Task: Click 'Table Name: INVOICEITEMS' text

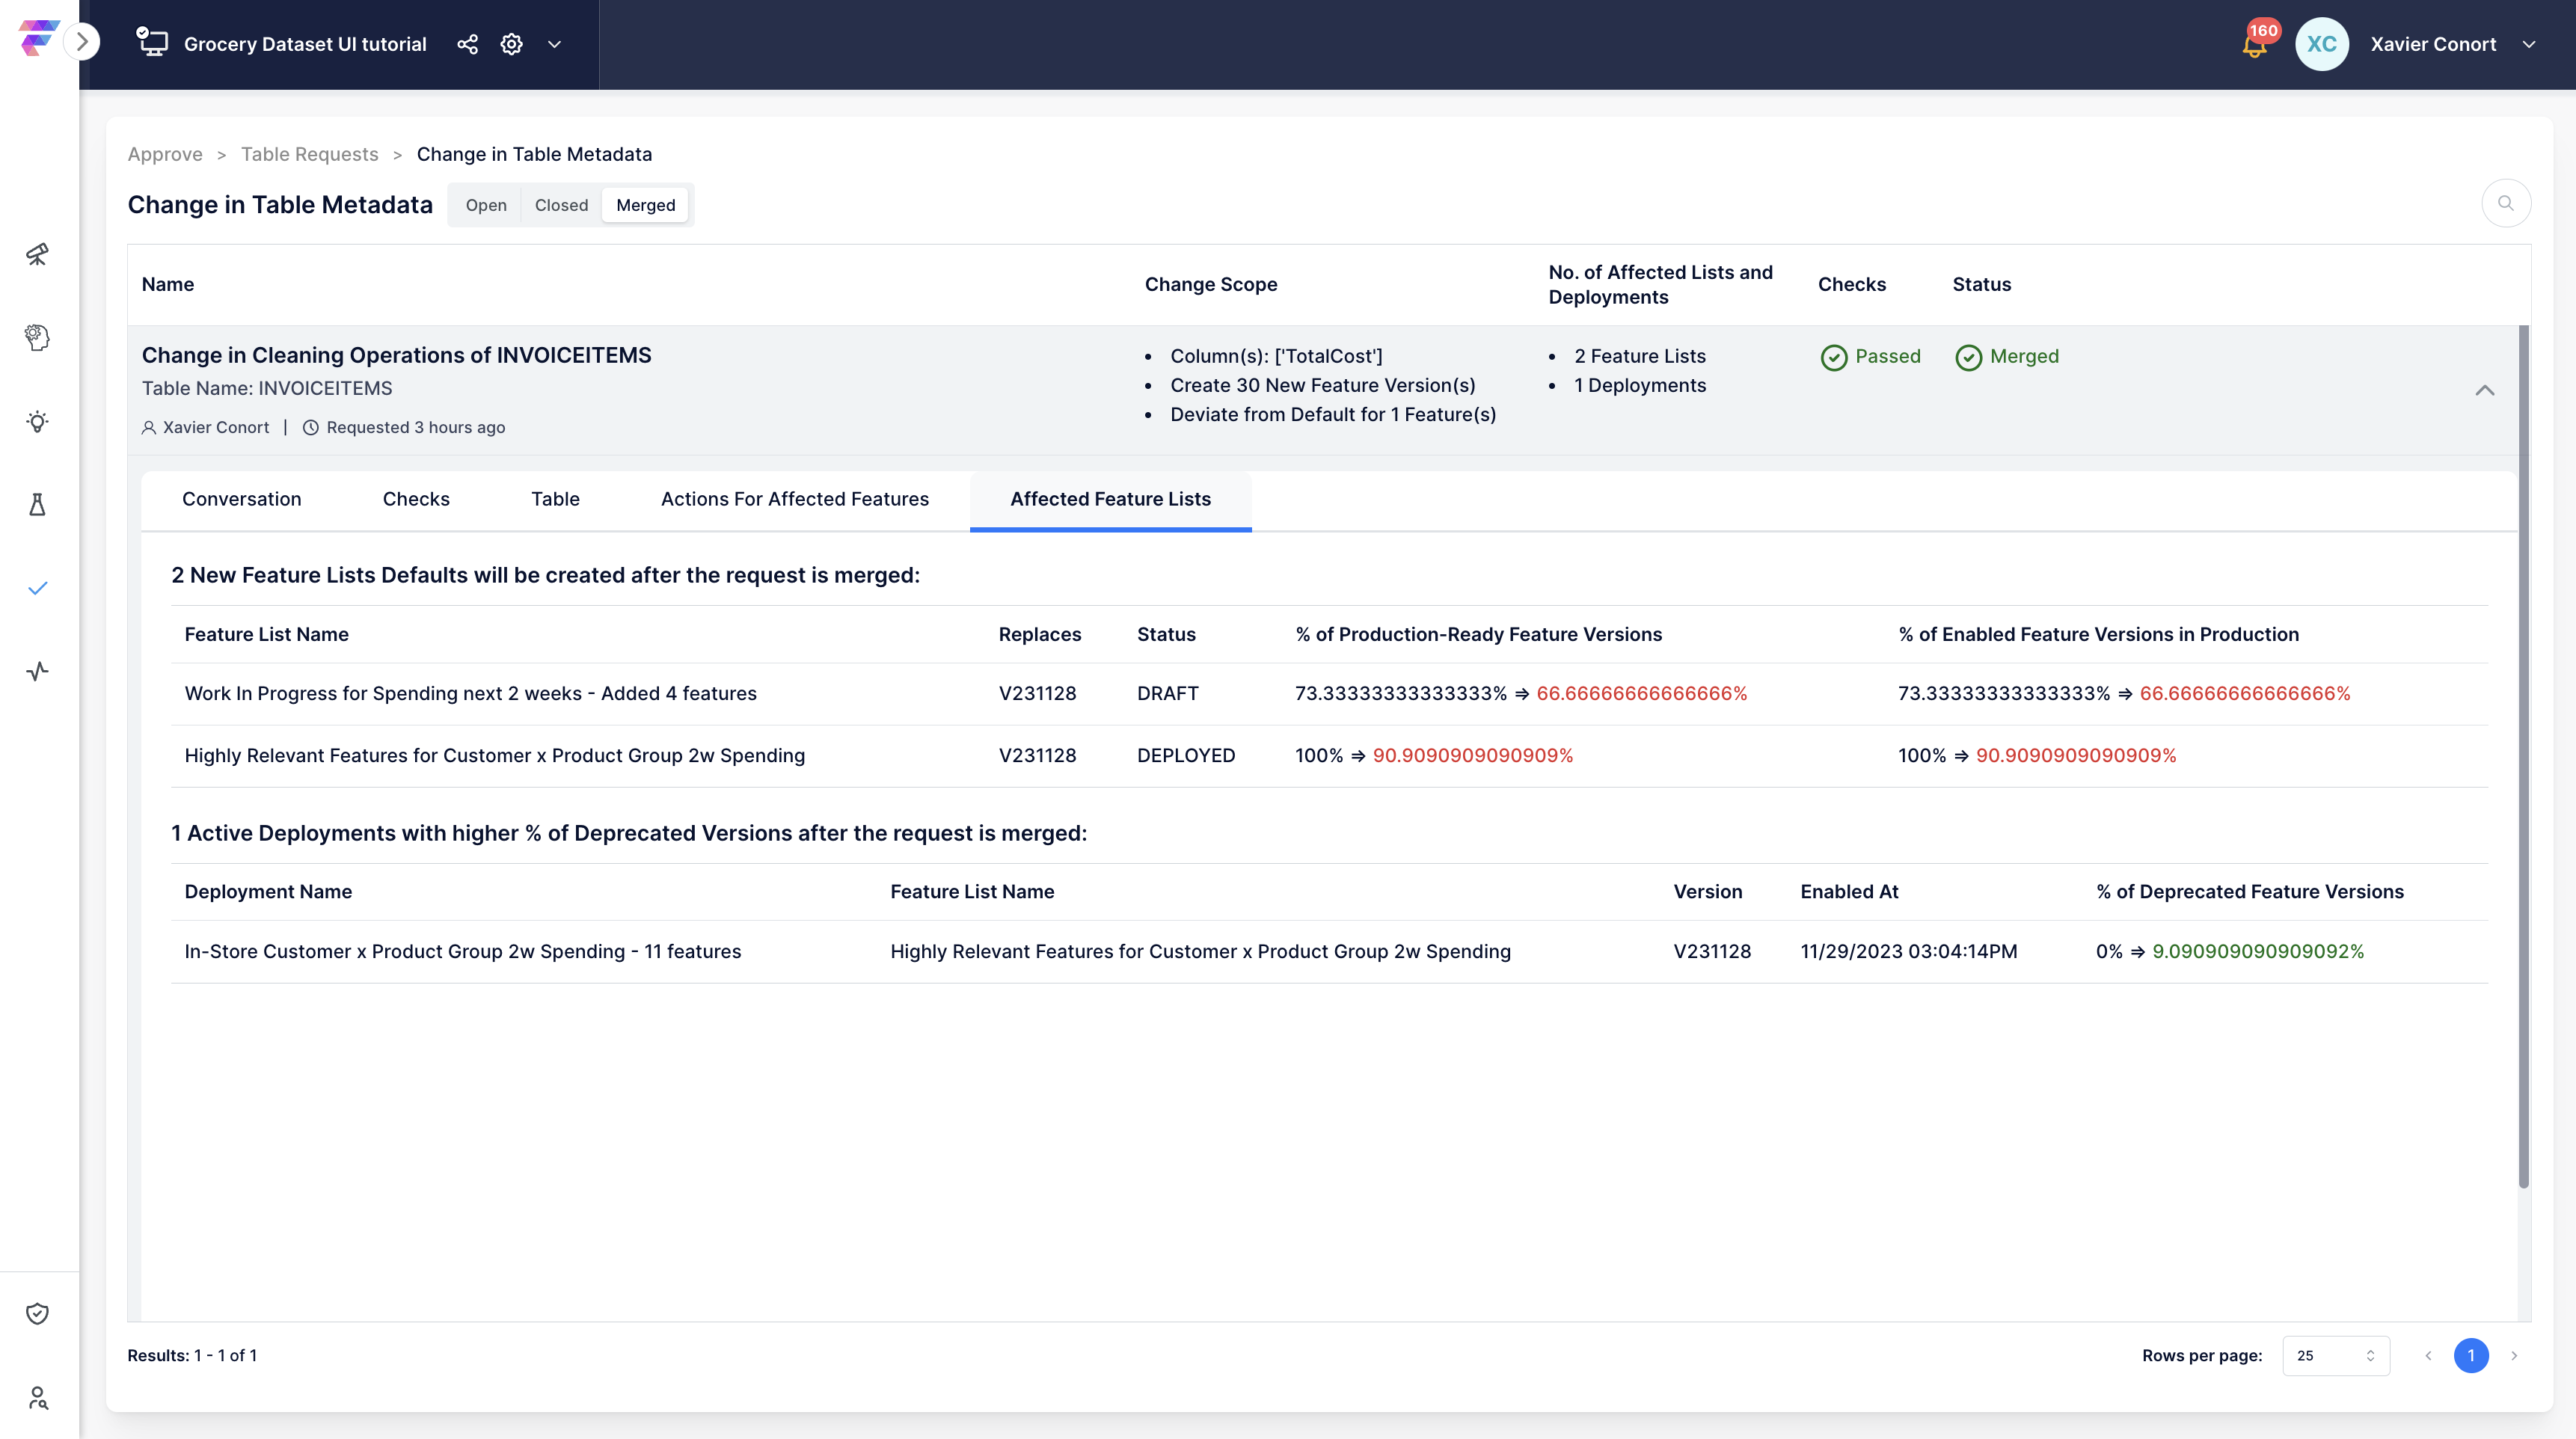Action: click(267, 388)
